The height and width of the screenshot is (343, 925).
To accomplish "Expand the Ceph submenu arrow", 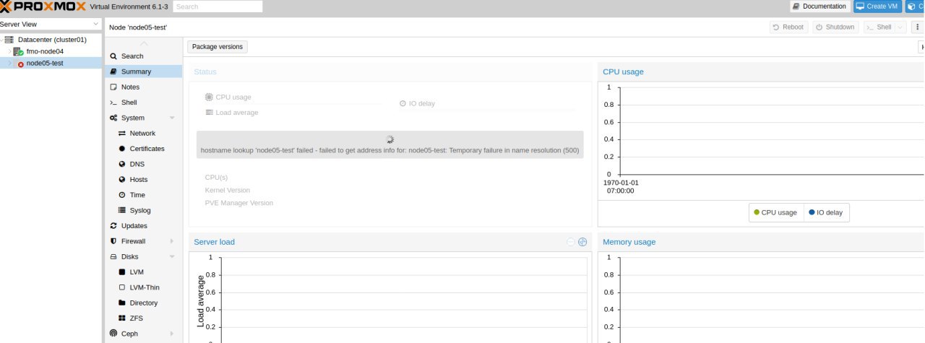I will pos(172,334).
